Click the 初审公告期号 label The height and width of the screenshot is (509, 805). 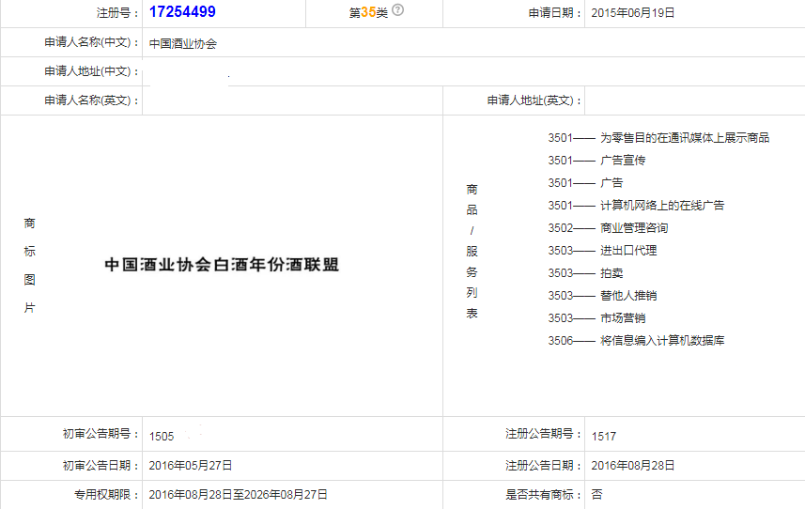[101, 434]
